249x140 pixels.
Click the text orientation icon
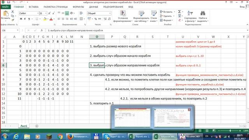click(72, 13)
